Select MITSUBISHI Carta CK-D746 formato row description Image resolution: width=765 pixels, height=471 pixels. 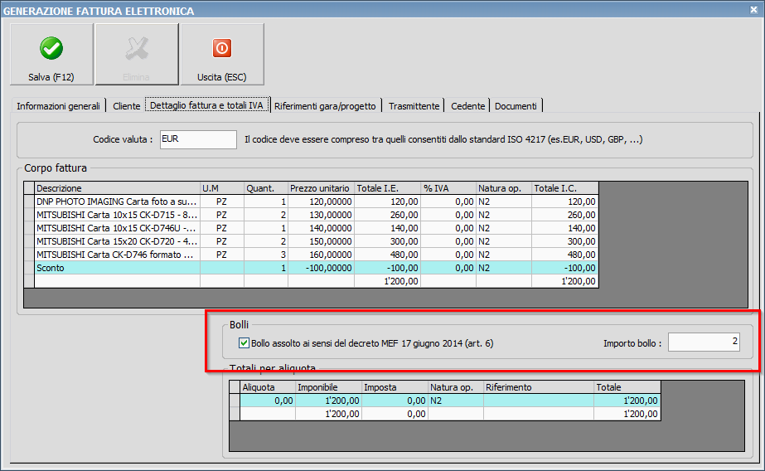coord(117,255)
